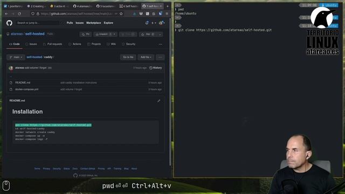Click the browser URL address bar
The height and width of the screenshot is (194, 345).
pyautogui.click(x=77, y=13)
